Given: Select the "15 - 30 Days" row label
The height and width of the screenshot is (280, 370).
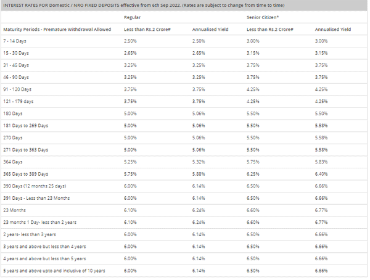Looking at the screenshot, I should point(17,53).
